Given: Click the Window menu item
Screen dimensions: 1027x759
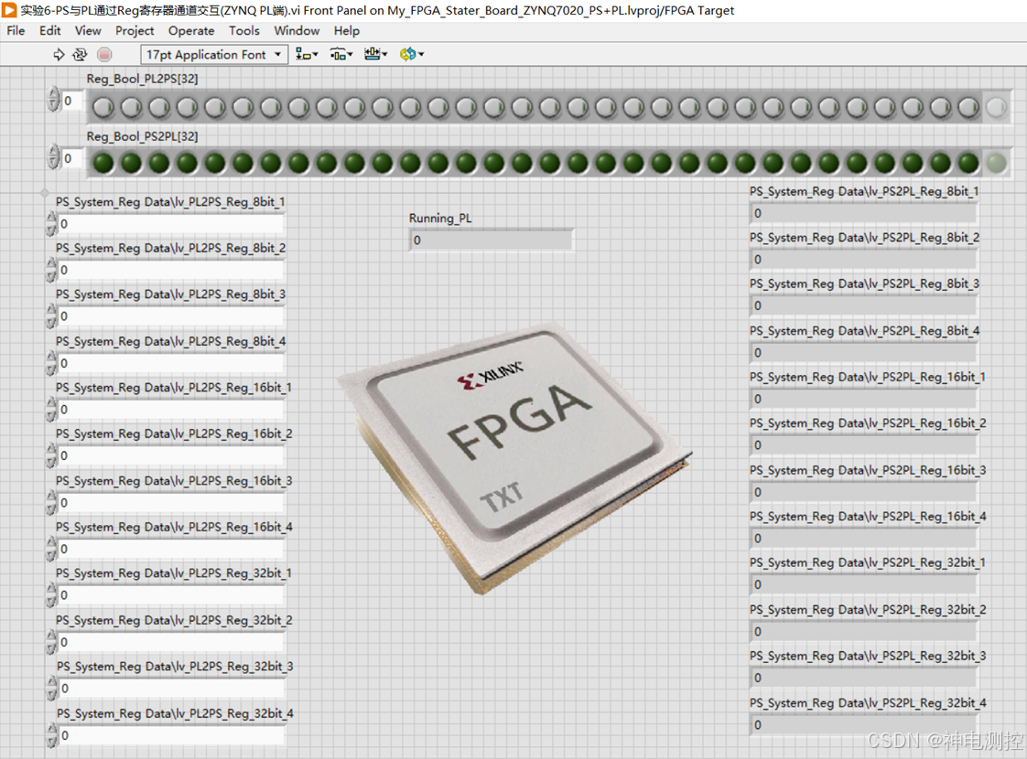Looking at the screenshot, I should (x=297, y=31).
